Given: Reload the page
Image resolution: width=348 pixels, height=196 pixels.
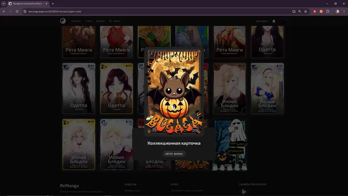Looking at the screenshot, I should click(17, 11).
